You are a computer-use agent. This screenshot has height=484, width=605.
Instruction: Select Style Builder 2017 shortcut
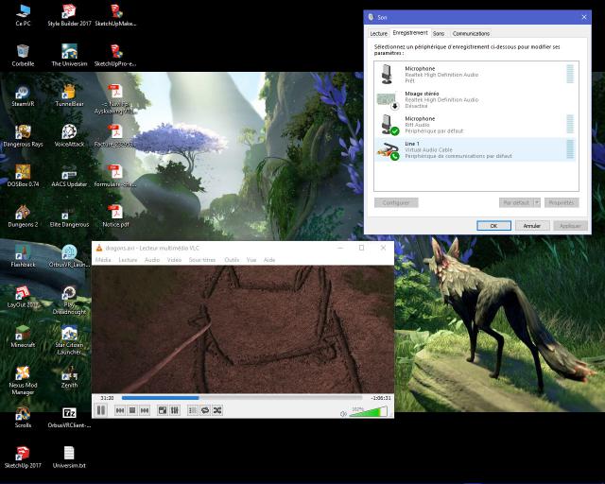[x=69, y=15]
